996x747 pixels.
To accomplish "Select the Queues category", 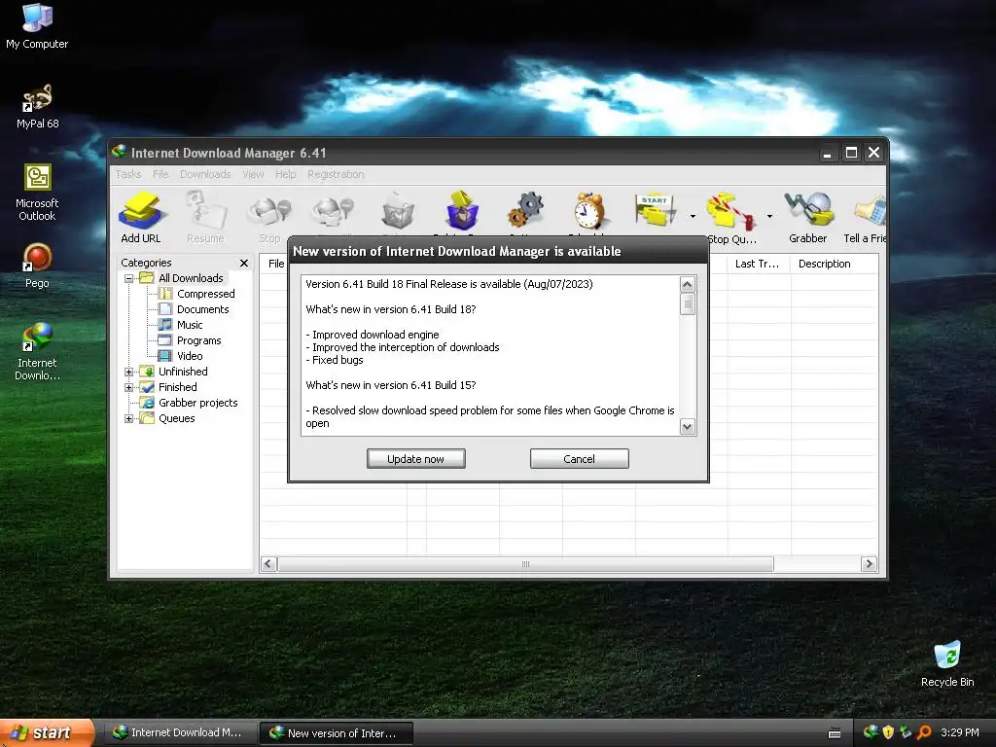I will (x=177, y=418).
